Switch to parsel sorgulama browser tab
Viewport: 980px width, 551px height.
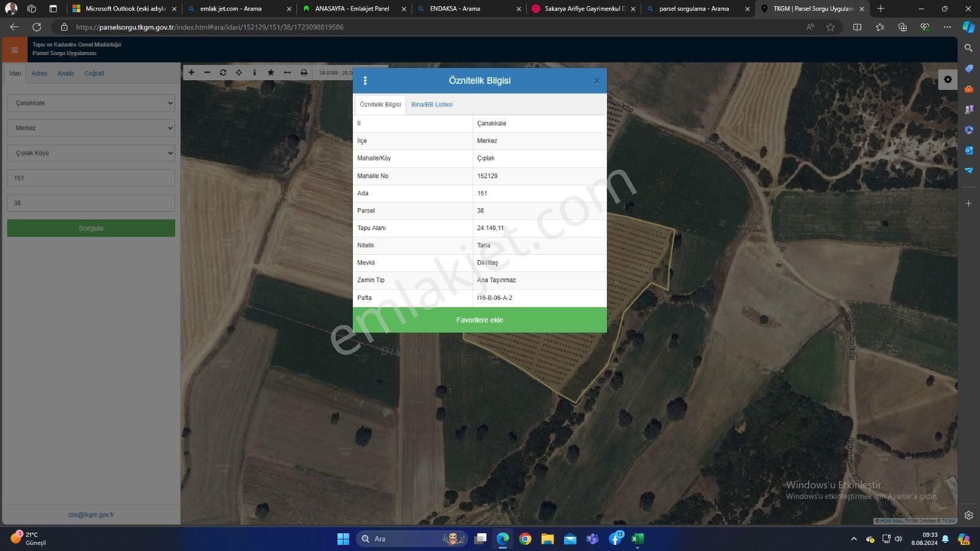pyautogui.click(x=698, y=9)
